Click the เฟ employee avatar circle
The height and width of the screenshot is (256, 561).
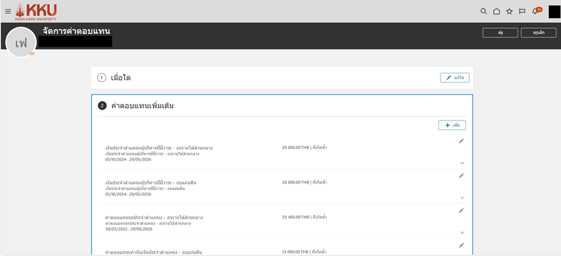(21, 42)
